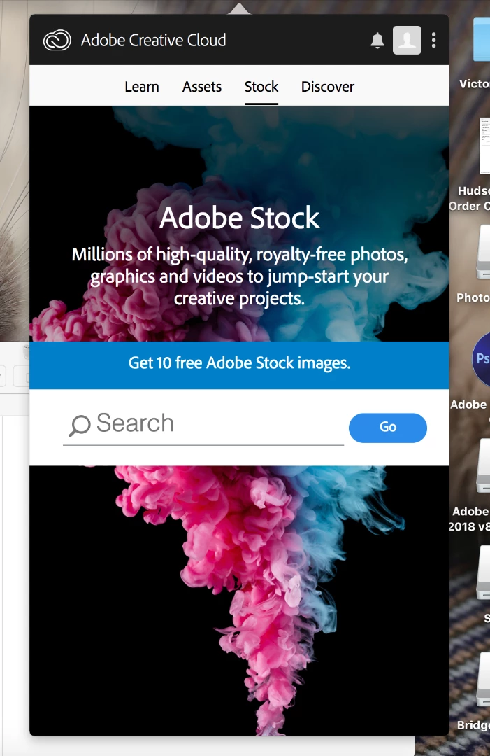Select the desktop folder icon near Victo label
Screen dimensions: 490x756
click(x=482, y=39)
